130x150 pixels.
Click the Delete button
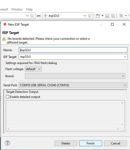tap(66, 143)
